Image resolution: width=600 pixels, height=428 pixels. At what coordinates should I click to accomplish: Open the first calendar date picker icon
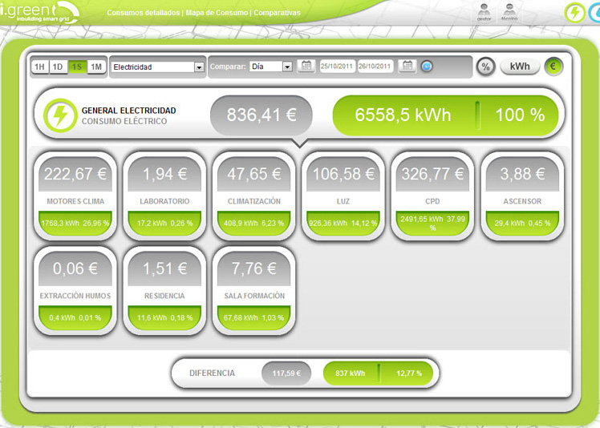[306, 67]
